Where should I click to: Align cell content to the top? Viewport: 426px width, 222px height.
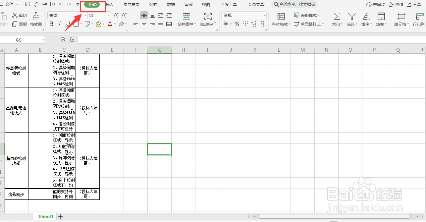point(136,15)
